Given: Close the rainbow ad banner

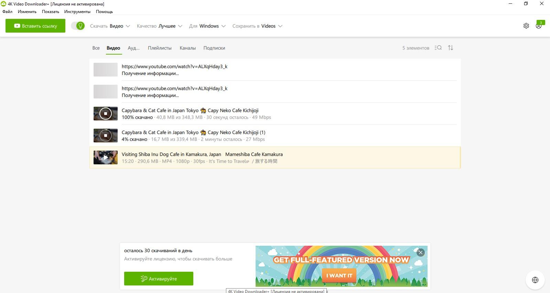Looking at the screenshot, I should [420, 253].
